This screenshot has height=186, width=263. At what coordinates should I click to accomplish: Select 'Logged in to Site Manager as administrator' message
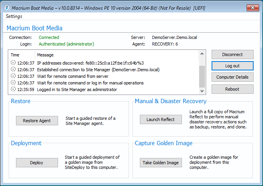pyautogui.click(x=77, y=89)
